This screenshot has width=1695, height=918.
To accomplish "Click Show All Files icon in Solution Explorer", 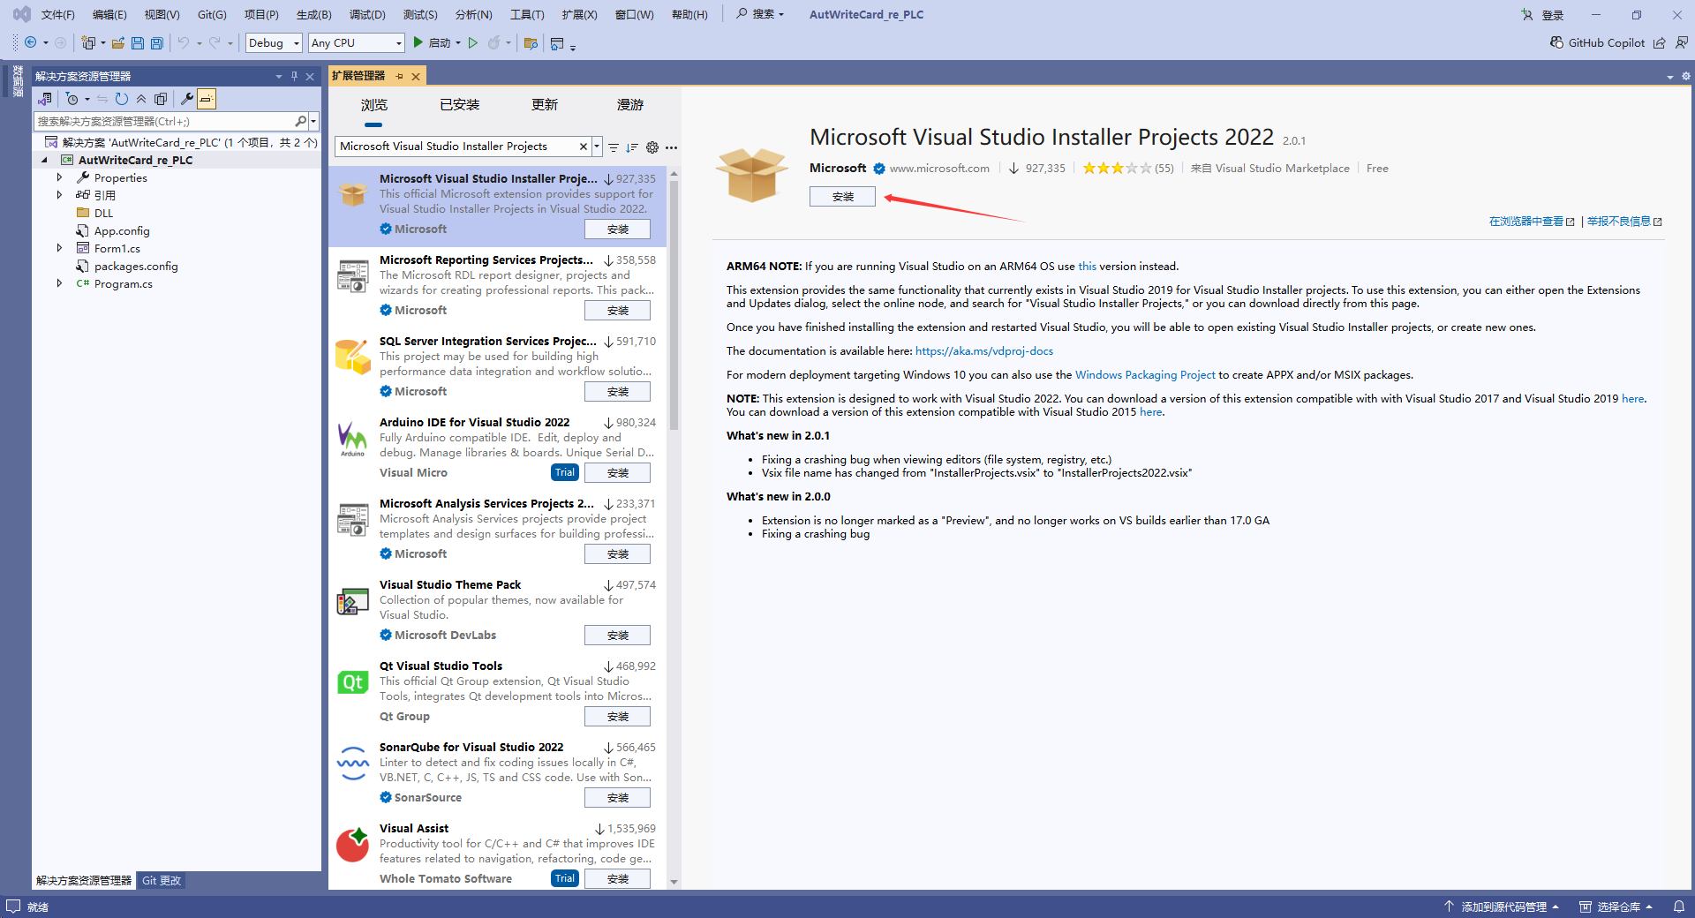I will [x=161, y=99].
